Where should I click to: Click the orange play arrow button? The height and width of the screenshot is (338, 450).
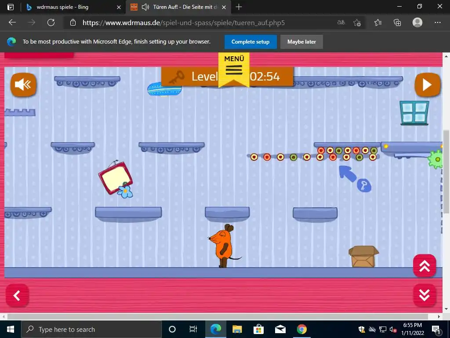click(x=427, y=84)
